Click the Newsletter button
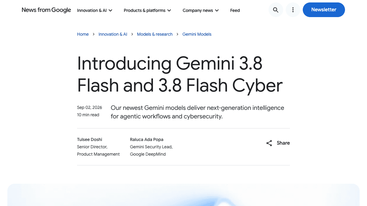Image resolution: width=367 pixels, height=206 pixels. [324, 10]
